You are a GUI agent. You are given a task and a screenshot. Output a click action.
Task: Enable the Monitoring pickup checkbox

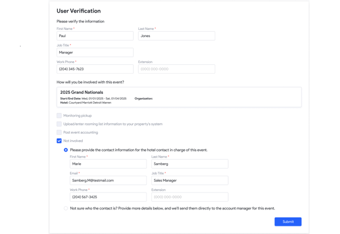(59, 116)
